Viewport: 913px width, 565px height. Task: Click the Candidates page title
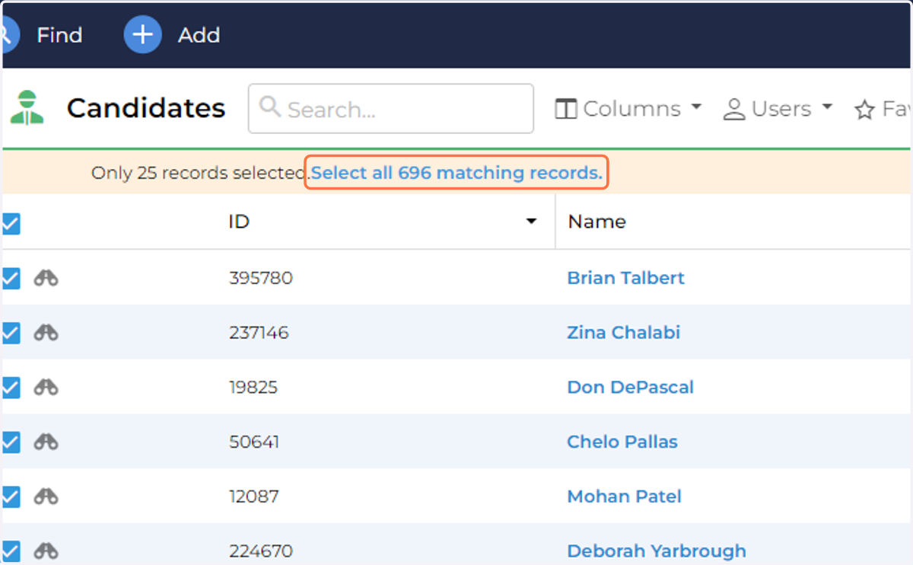pos(146,108)
